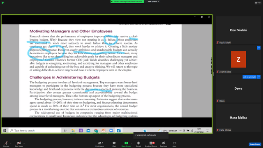Expand share screen options arrow
Viewport: 263px width, 148px height.
[x=131, y=143]
